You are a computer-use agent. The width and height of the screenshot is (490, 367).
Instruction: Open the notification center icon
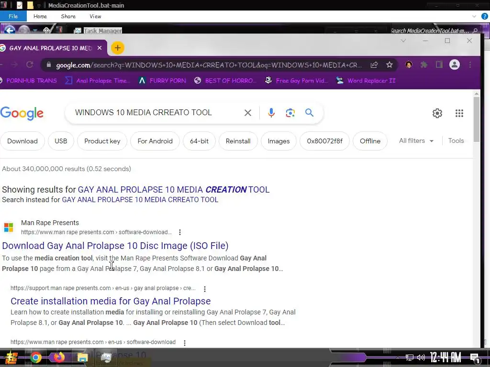[475, 358]
